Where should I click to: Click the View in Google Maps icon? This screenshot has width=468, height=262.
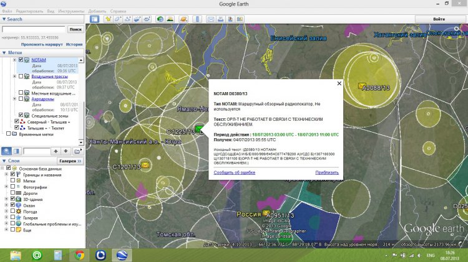240,19
